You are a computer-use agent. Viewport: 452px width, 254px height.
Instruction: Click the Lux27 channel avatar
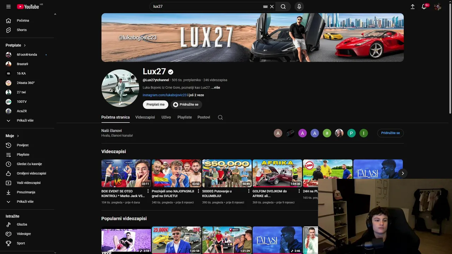120,88
